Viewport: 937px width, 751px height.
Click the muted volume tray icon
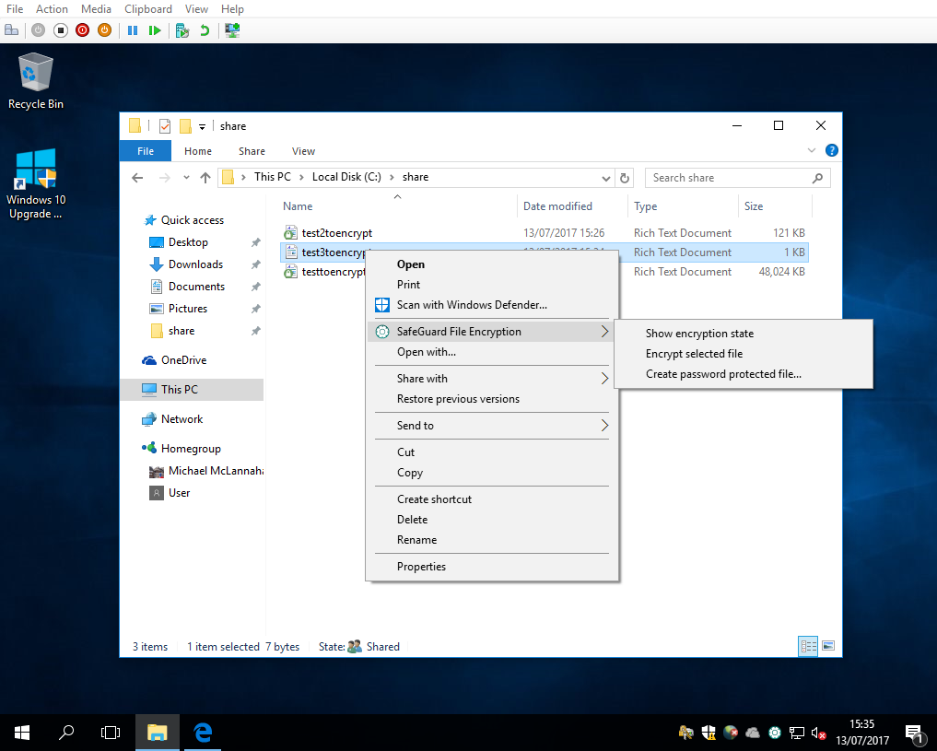(x=818, y=733)
